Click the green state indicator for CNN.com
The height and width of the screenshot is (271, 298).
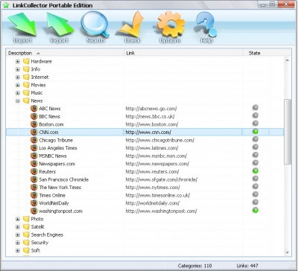tap(256, 132)
